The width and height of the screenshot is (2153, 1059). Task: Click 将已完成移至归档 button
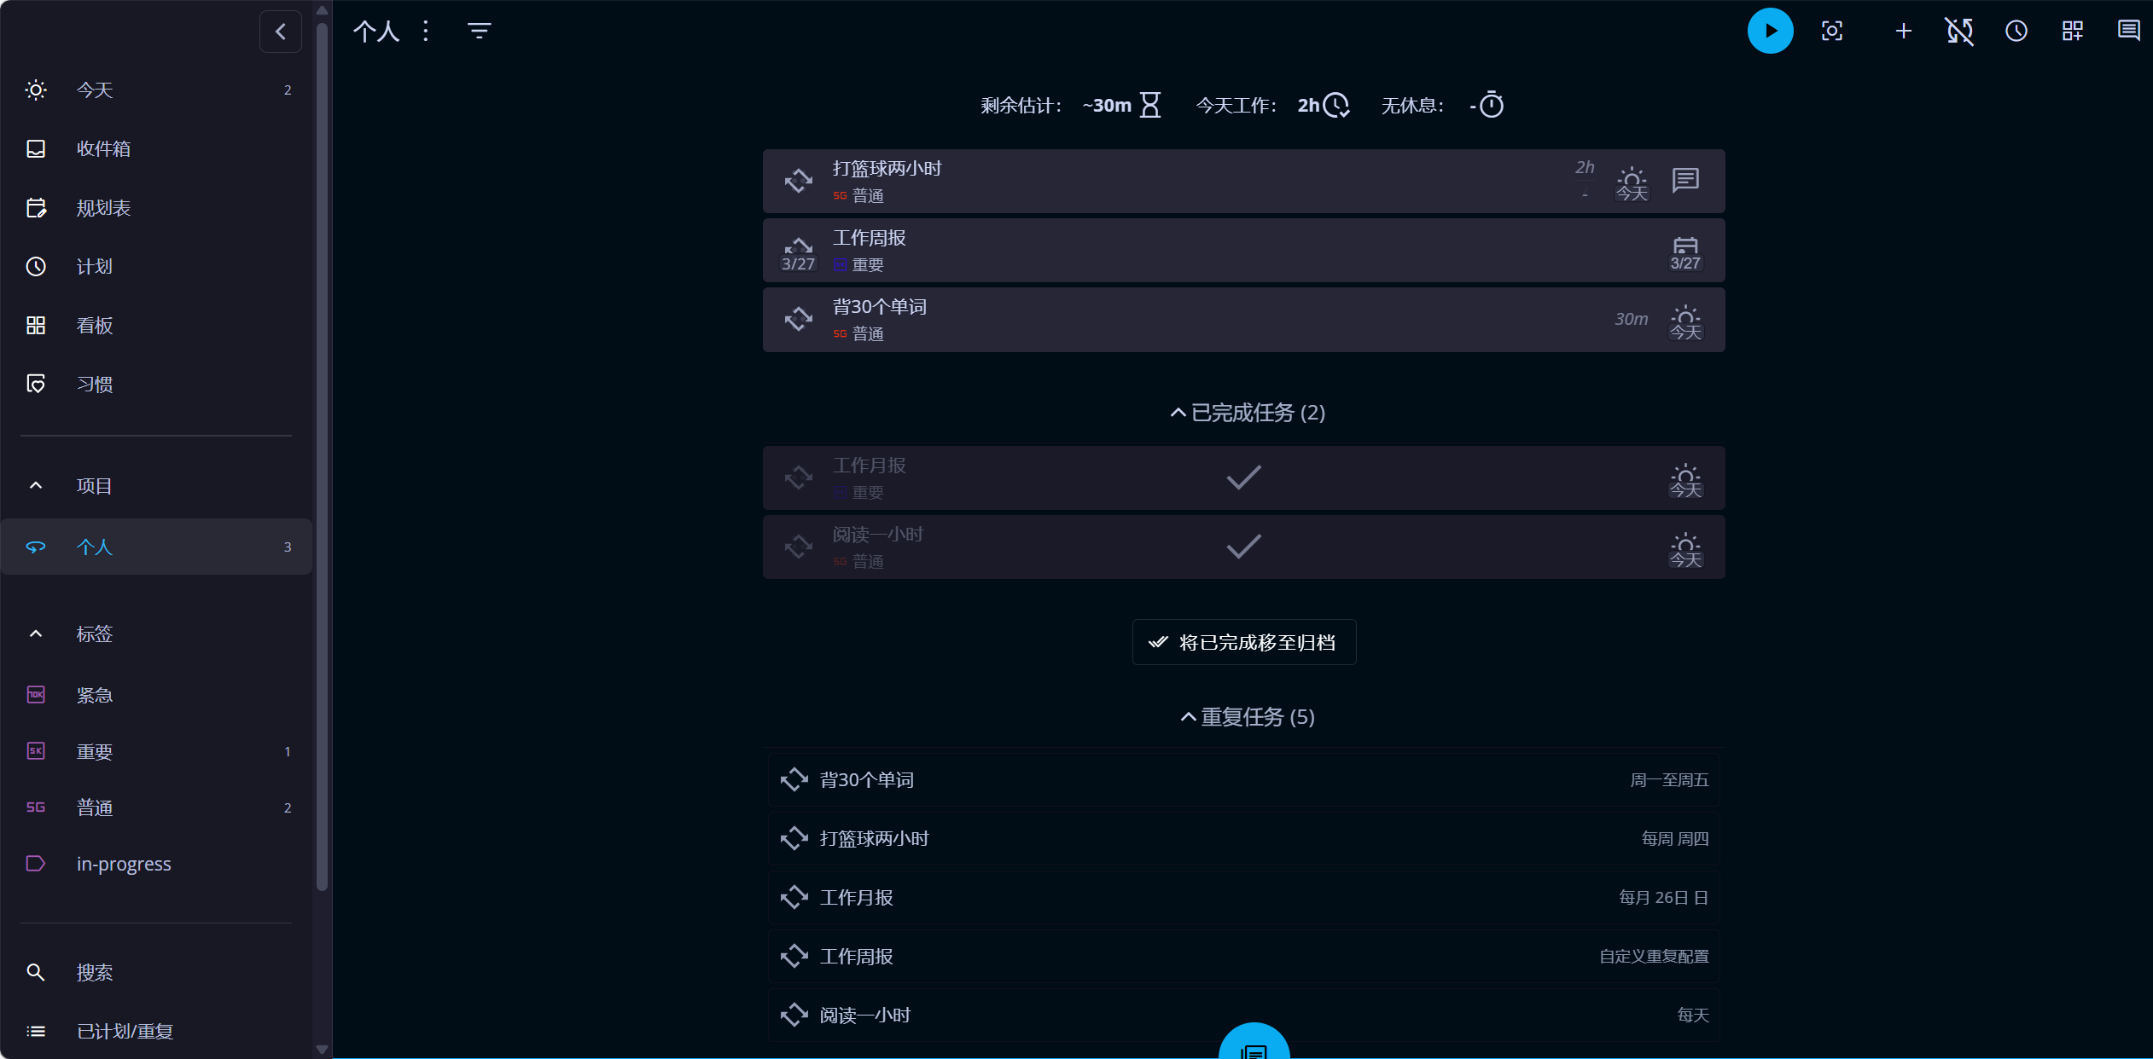pos(1243,642)
